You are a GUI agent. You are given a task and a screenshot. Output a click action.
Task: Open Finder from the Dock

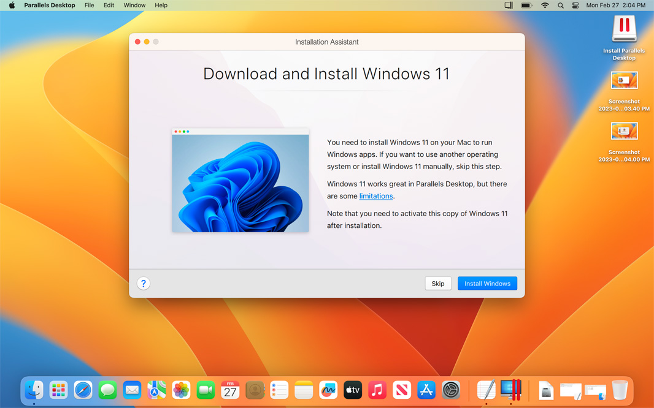tap(34, 390)
